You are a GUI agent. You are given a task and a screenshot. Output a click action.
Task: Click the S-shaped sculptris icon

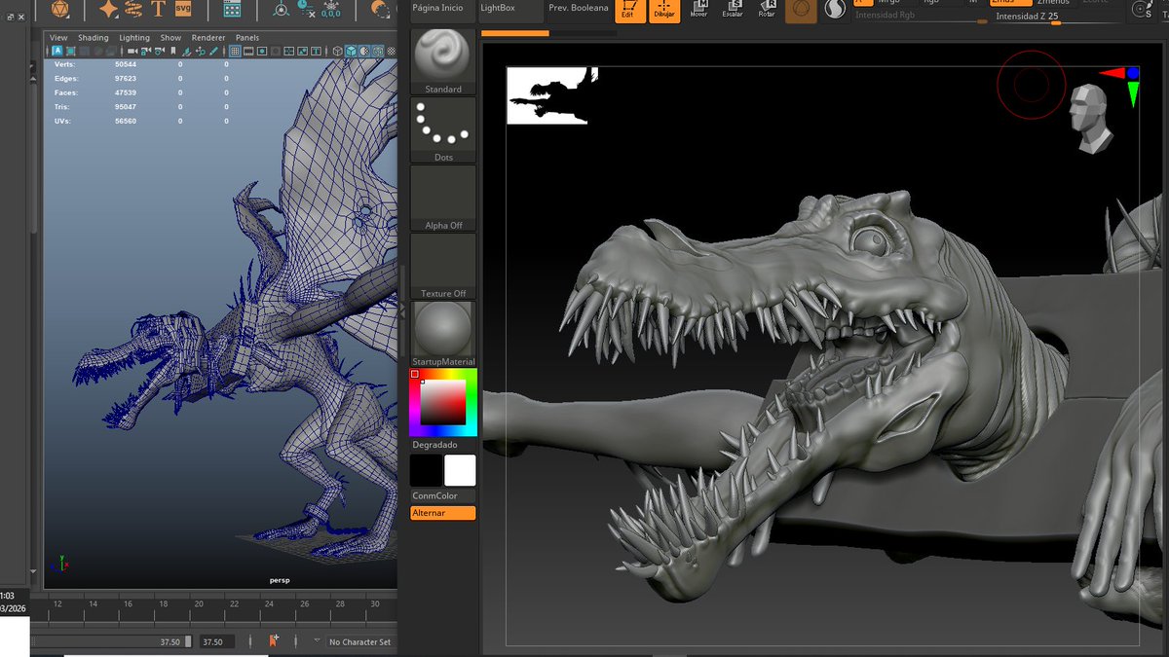click(x=835, y=10)
